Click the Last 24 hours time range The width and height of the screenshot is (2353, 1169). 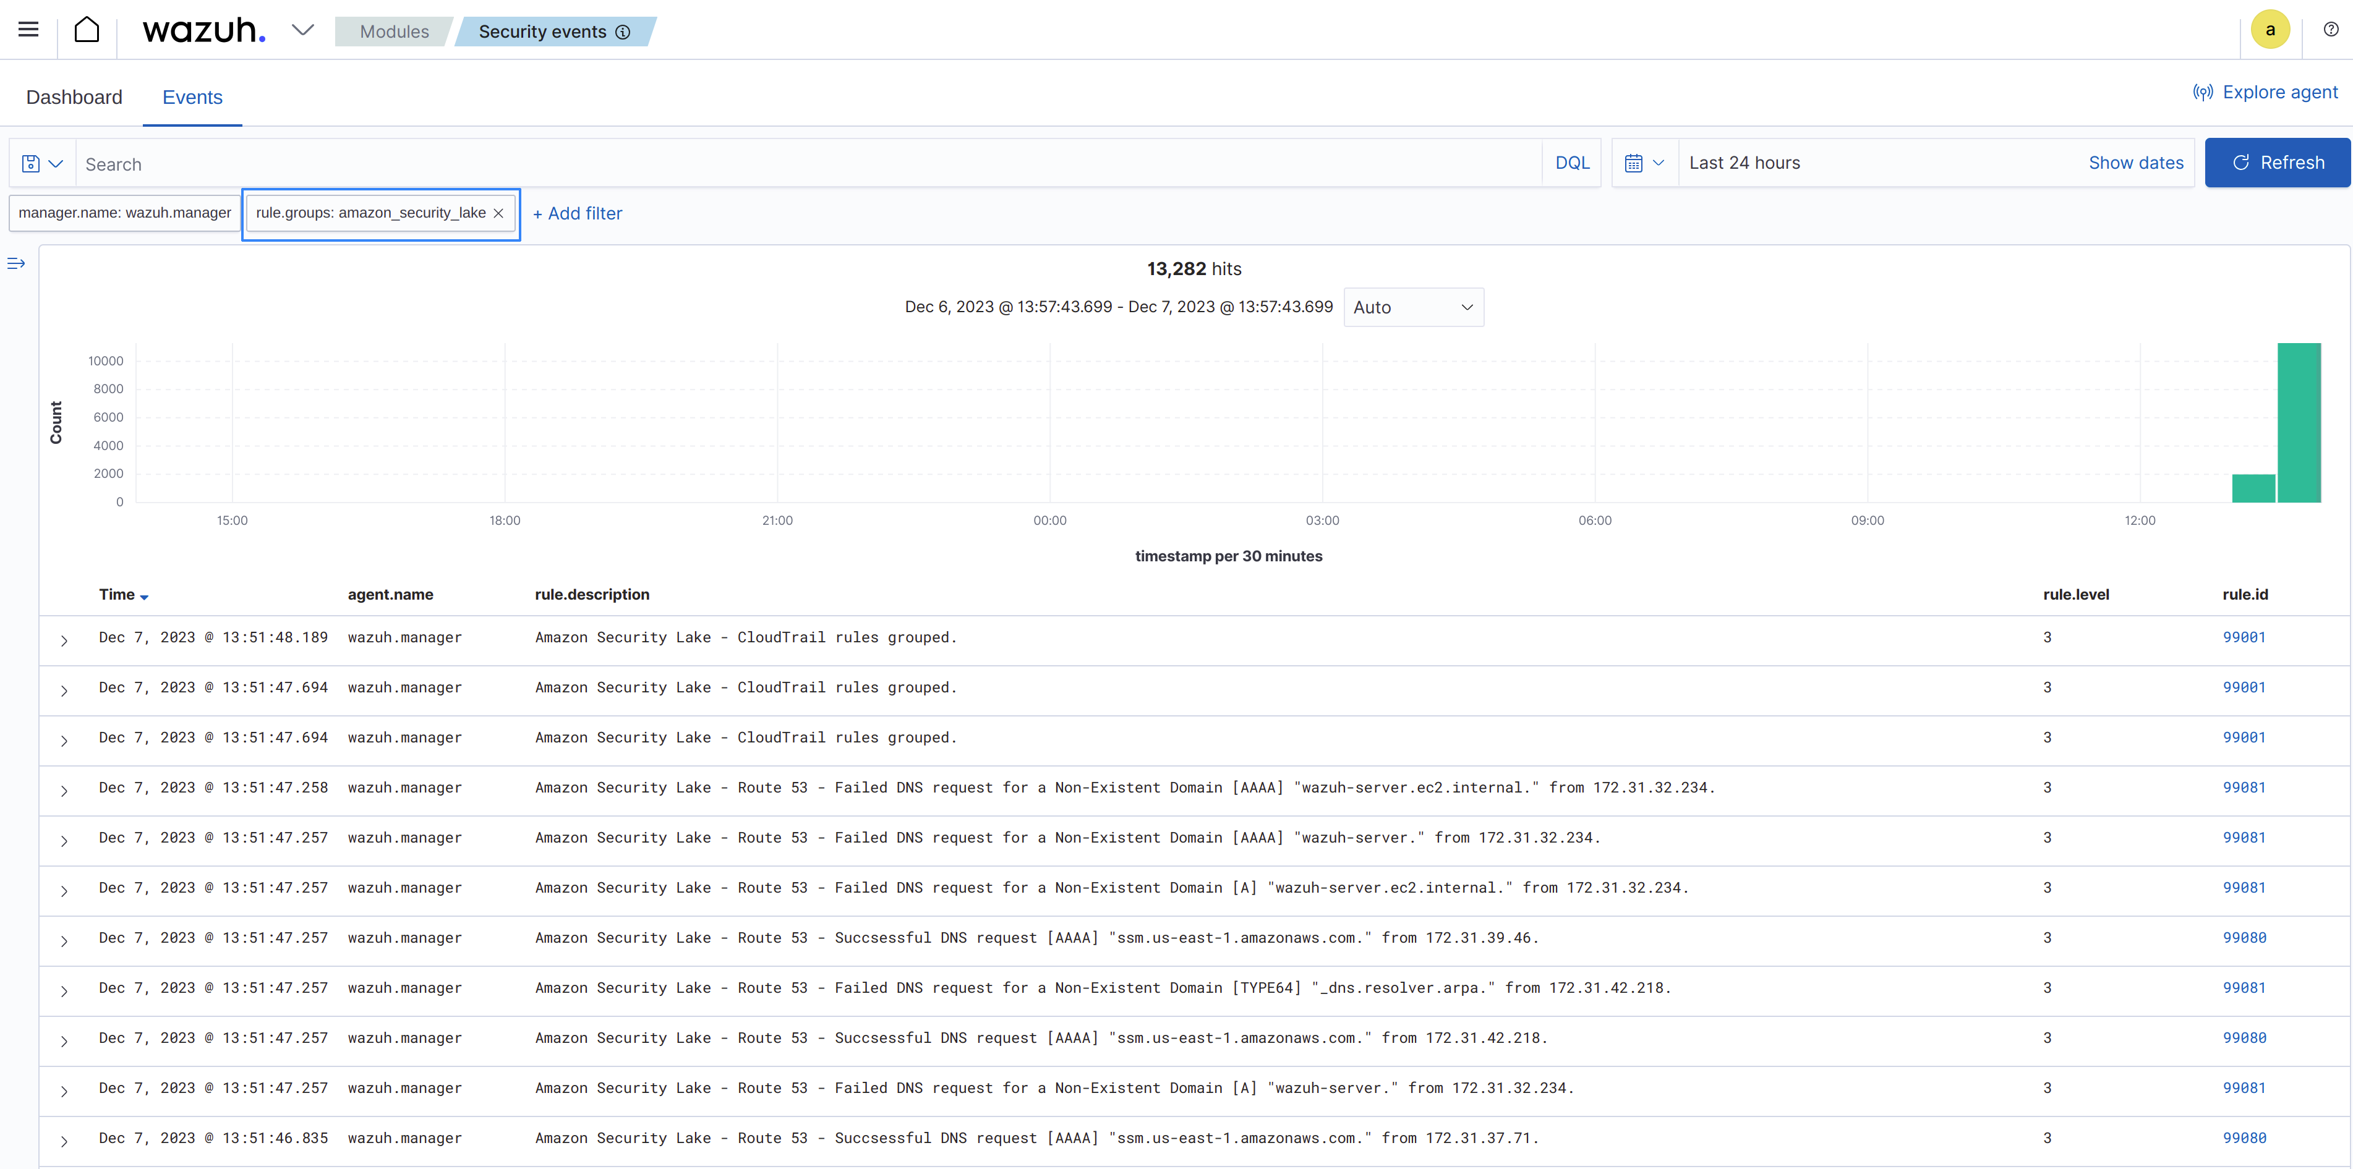[1744, 163]
